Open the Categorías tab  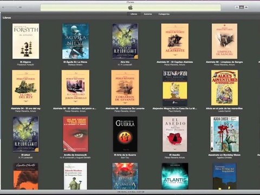[164, 14]
